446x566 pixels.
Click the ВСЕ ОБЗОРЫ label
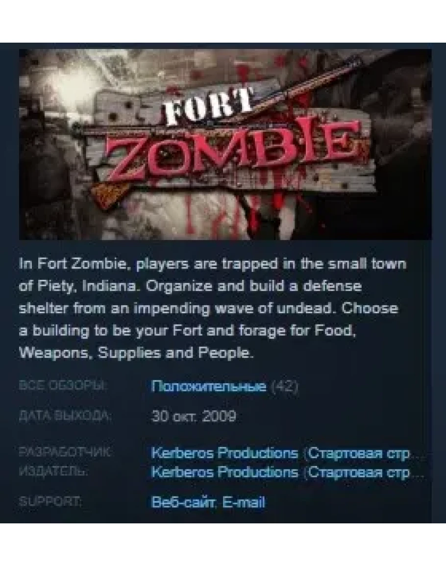point(62,386)
